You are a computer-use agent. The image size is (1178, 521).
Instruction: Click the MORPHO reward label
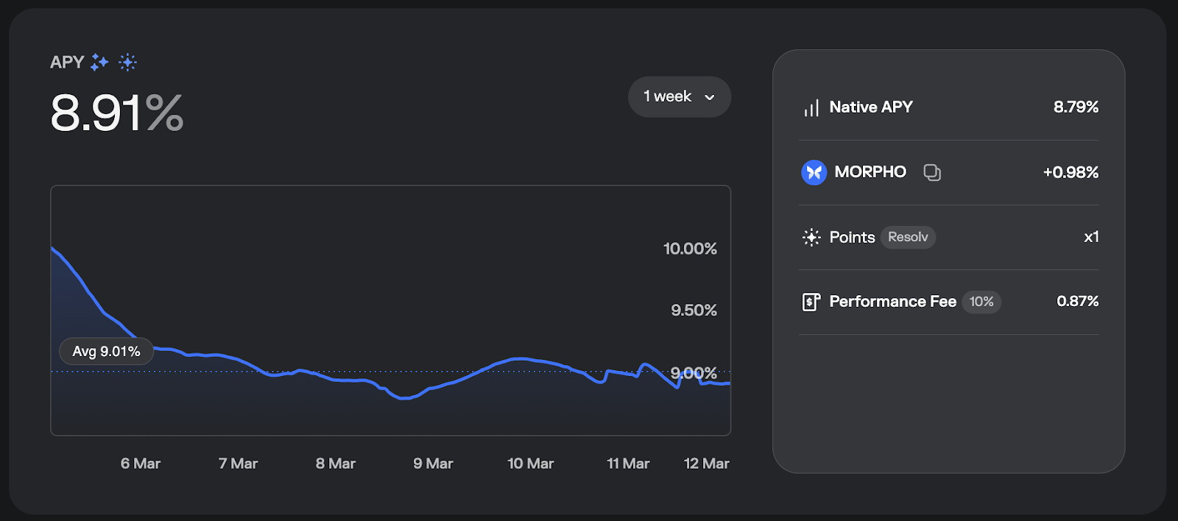click(870, 172)
